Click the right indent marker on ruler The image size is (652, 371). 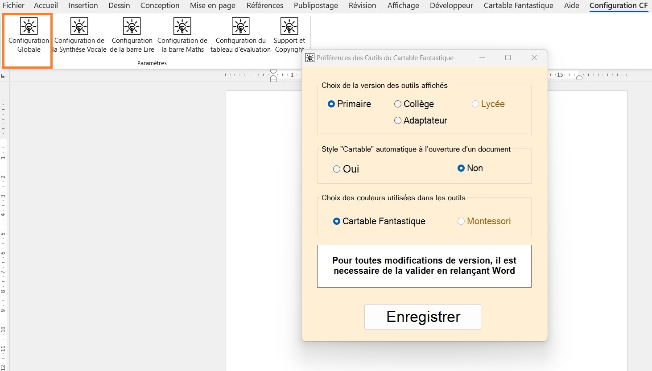point(579,77)
